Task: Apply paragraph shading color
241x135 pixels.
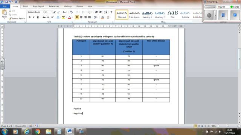Action: 102,17
